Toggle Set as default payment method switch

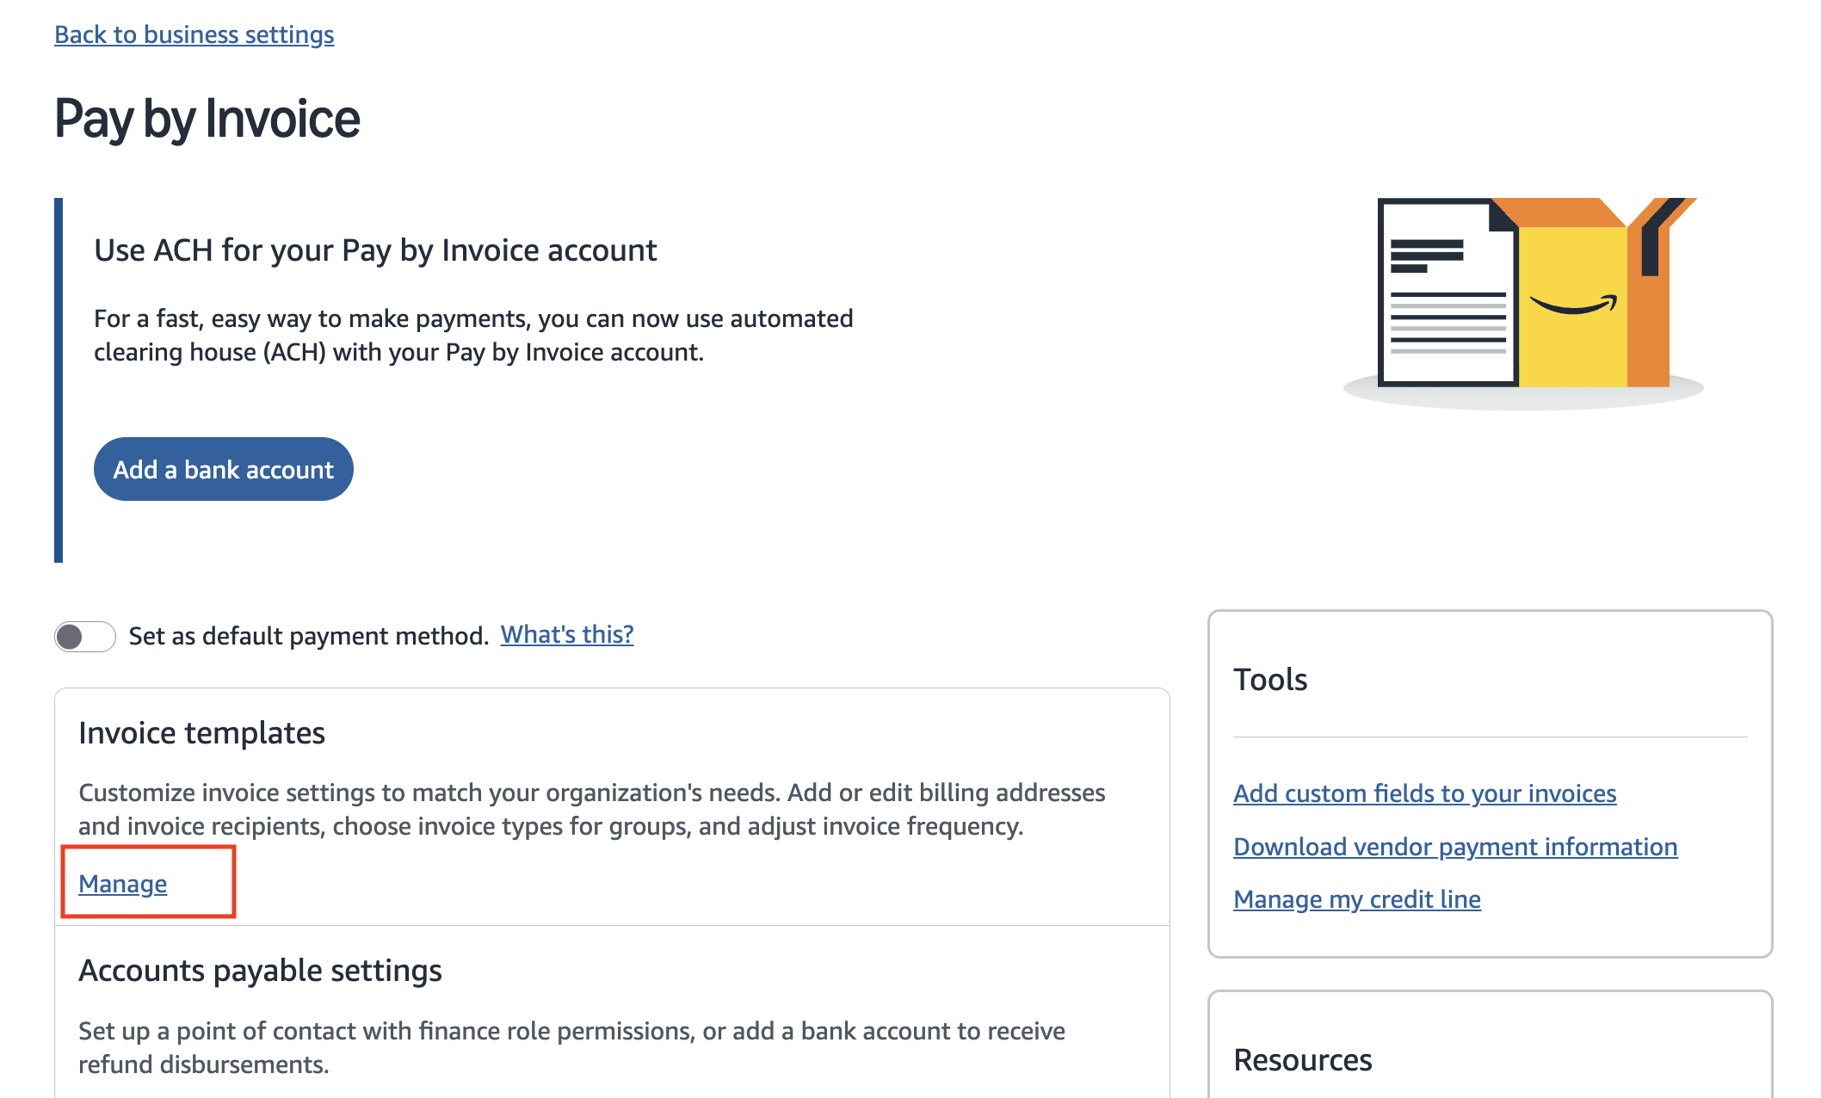[85, 637]
